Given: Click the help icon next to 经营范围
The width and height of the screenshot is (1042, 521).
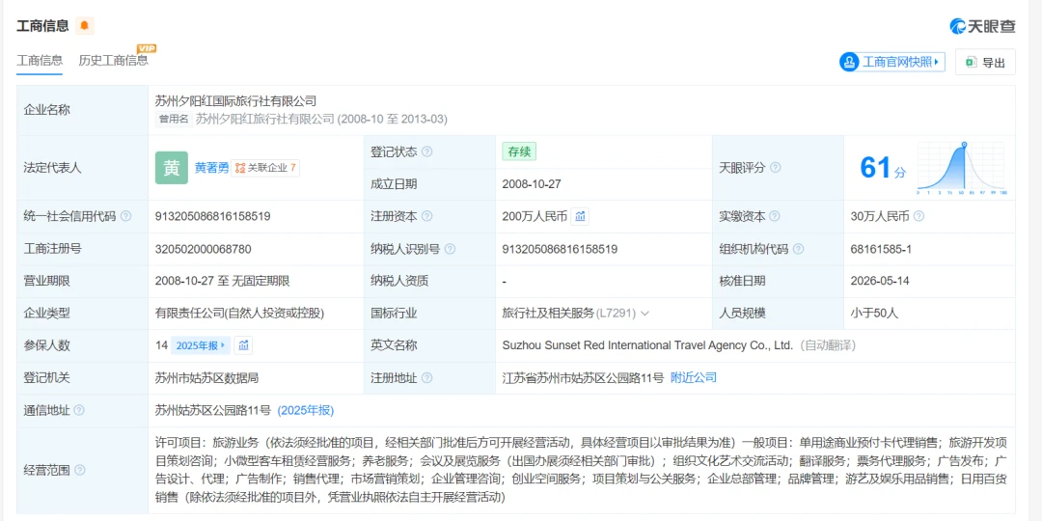Looking at the screenshot, I should coord(80,471).
